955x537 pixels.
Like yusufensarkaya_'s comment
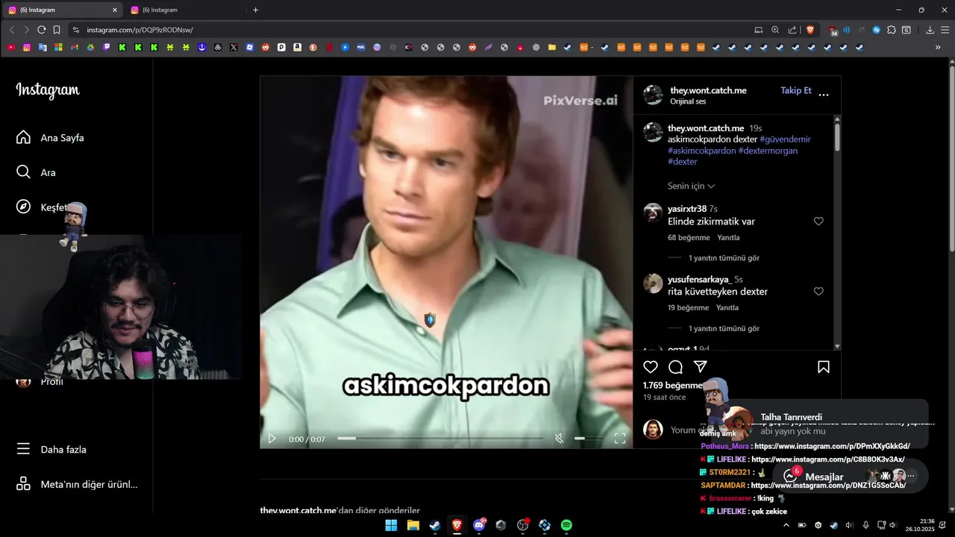[x=818, y=292]
